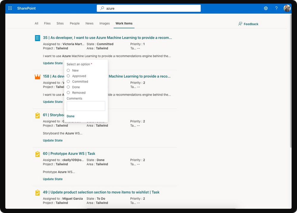Switch to the Images tab
This screenshot has width=297, height=213.
(104, 23)
